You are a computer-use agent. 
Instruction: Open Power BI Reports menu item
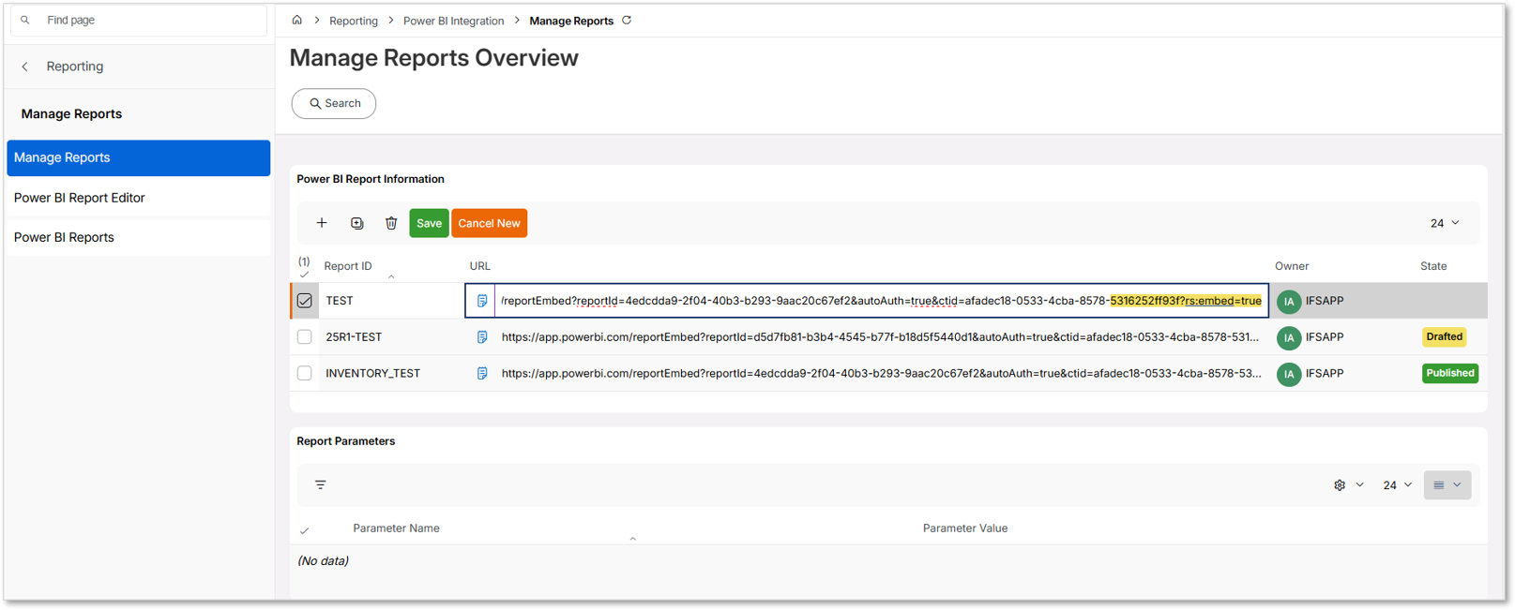[x=64, y=237]
